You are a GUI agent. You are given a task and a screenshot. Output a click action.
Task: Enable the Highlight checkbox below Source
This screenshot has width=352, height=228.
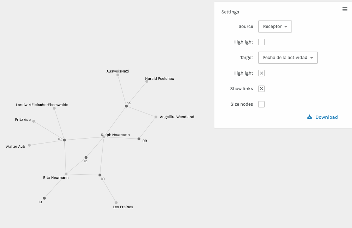[261, 42]
